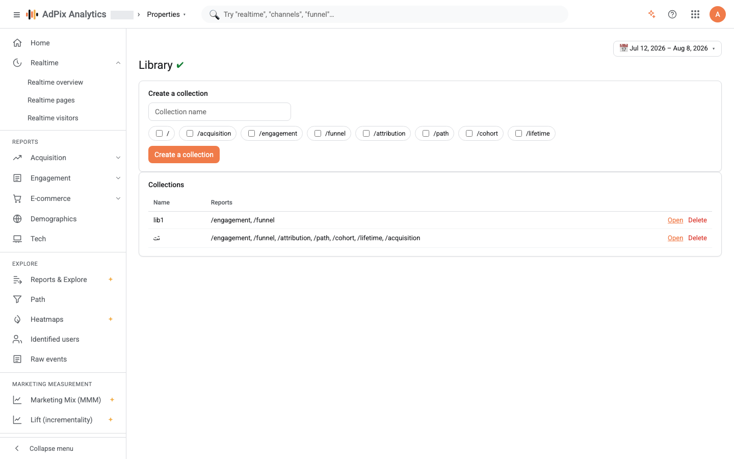Screen dimensions: 734x459
Task: Click the Home house icon
Action: (x=17, y=43)
